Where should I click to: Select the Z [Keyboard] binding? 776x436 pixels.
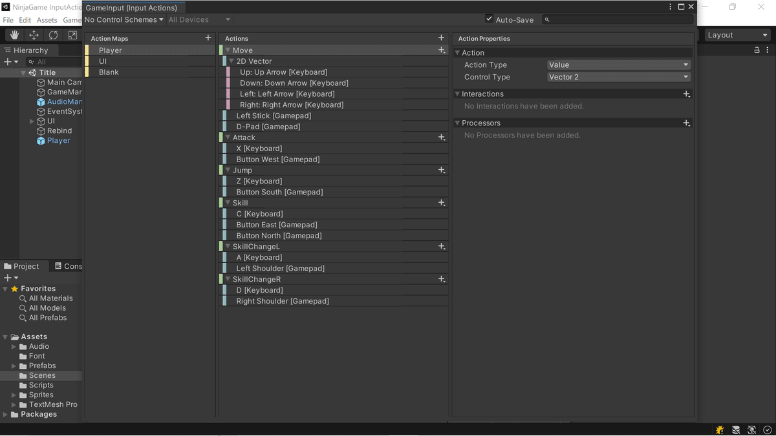[x=335, y=182]
